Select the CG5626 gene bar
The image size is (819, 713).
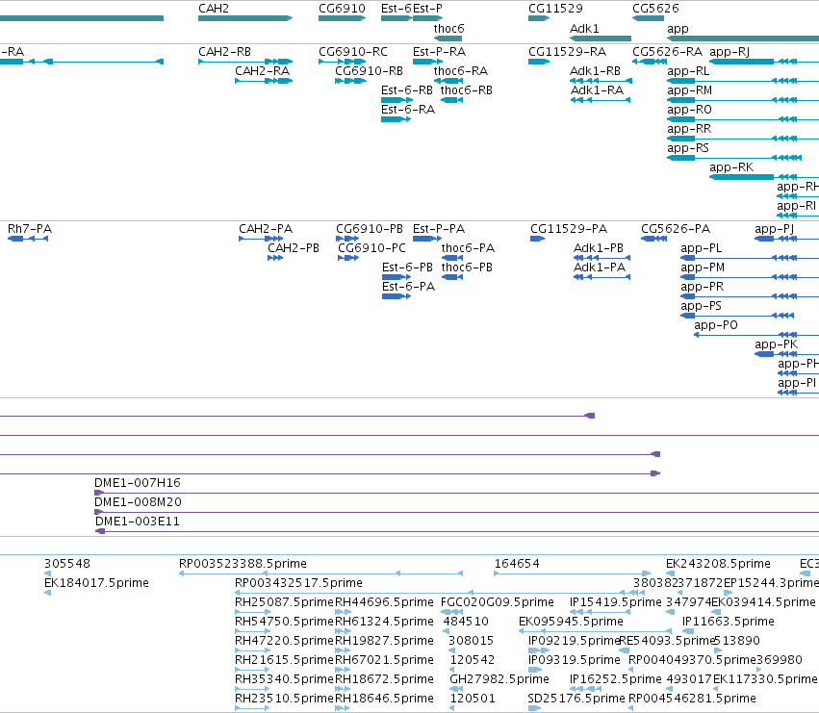point(649,18)
